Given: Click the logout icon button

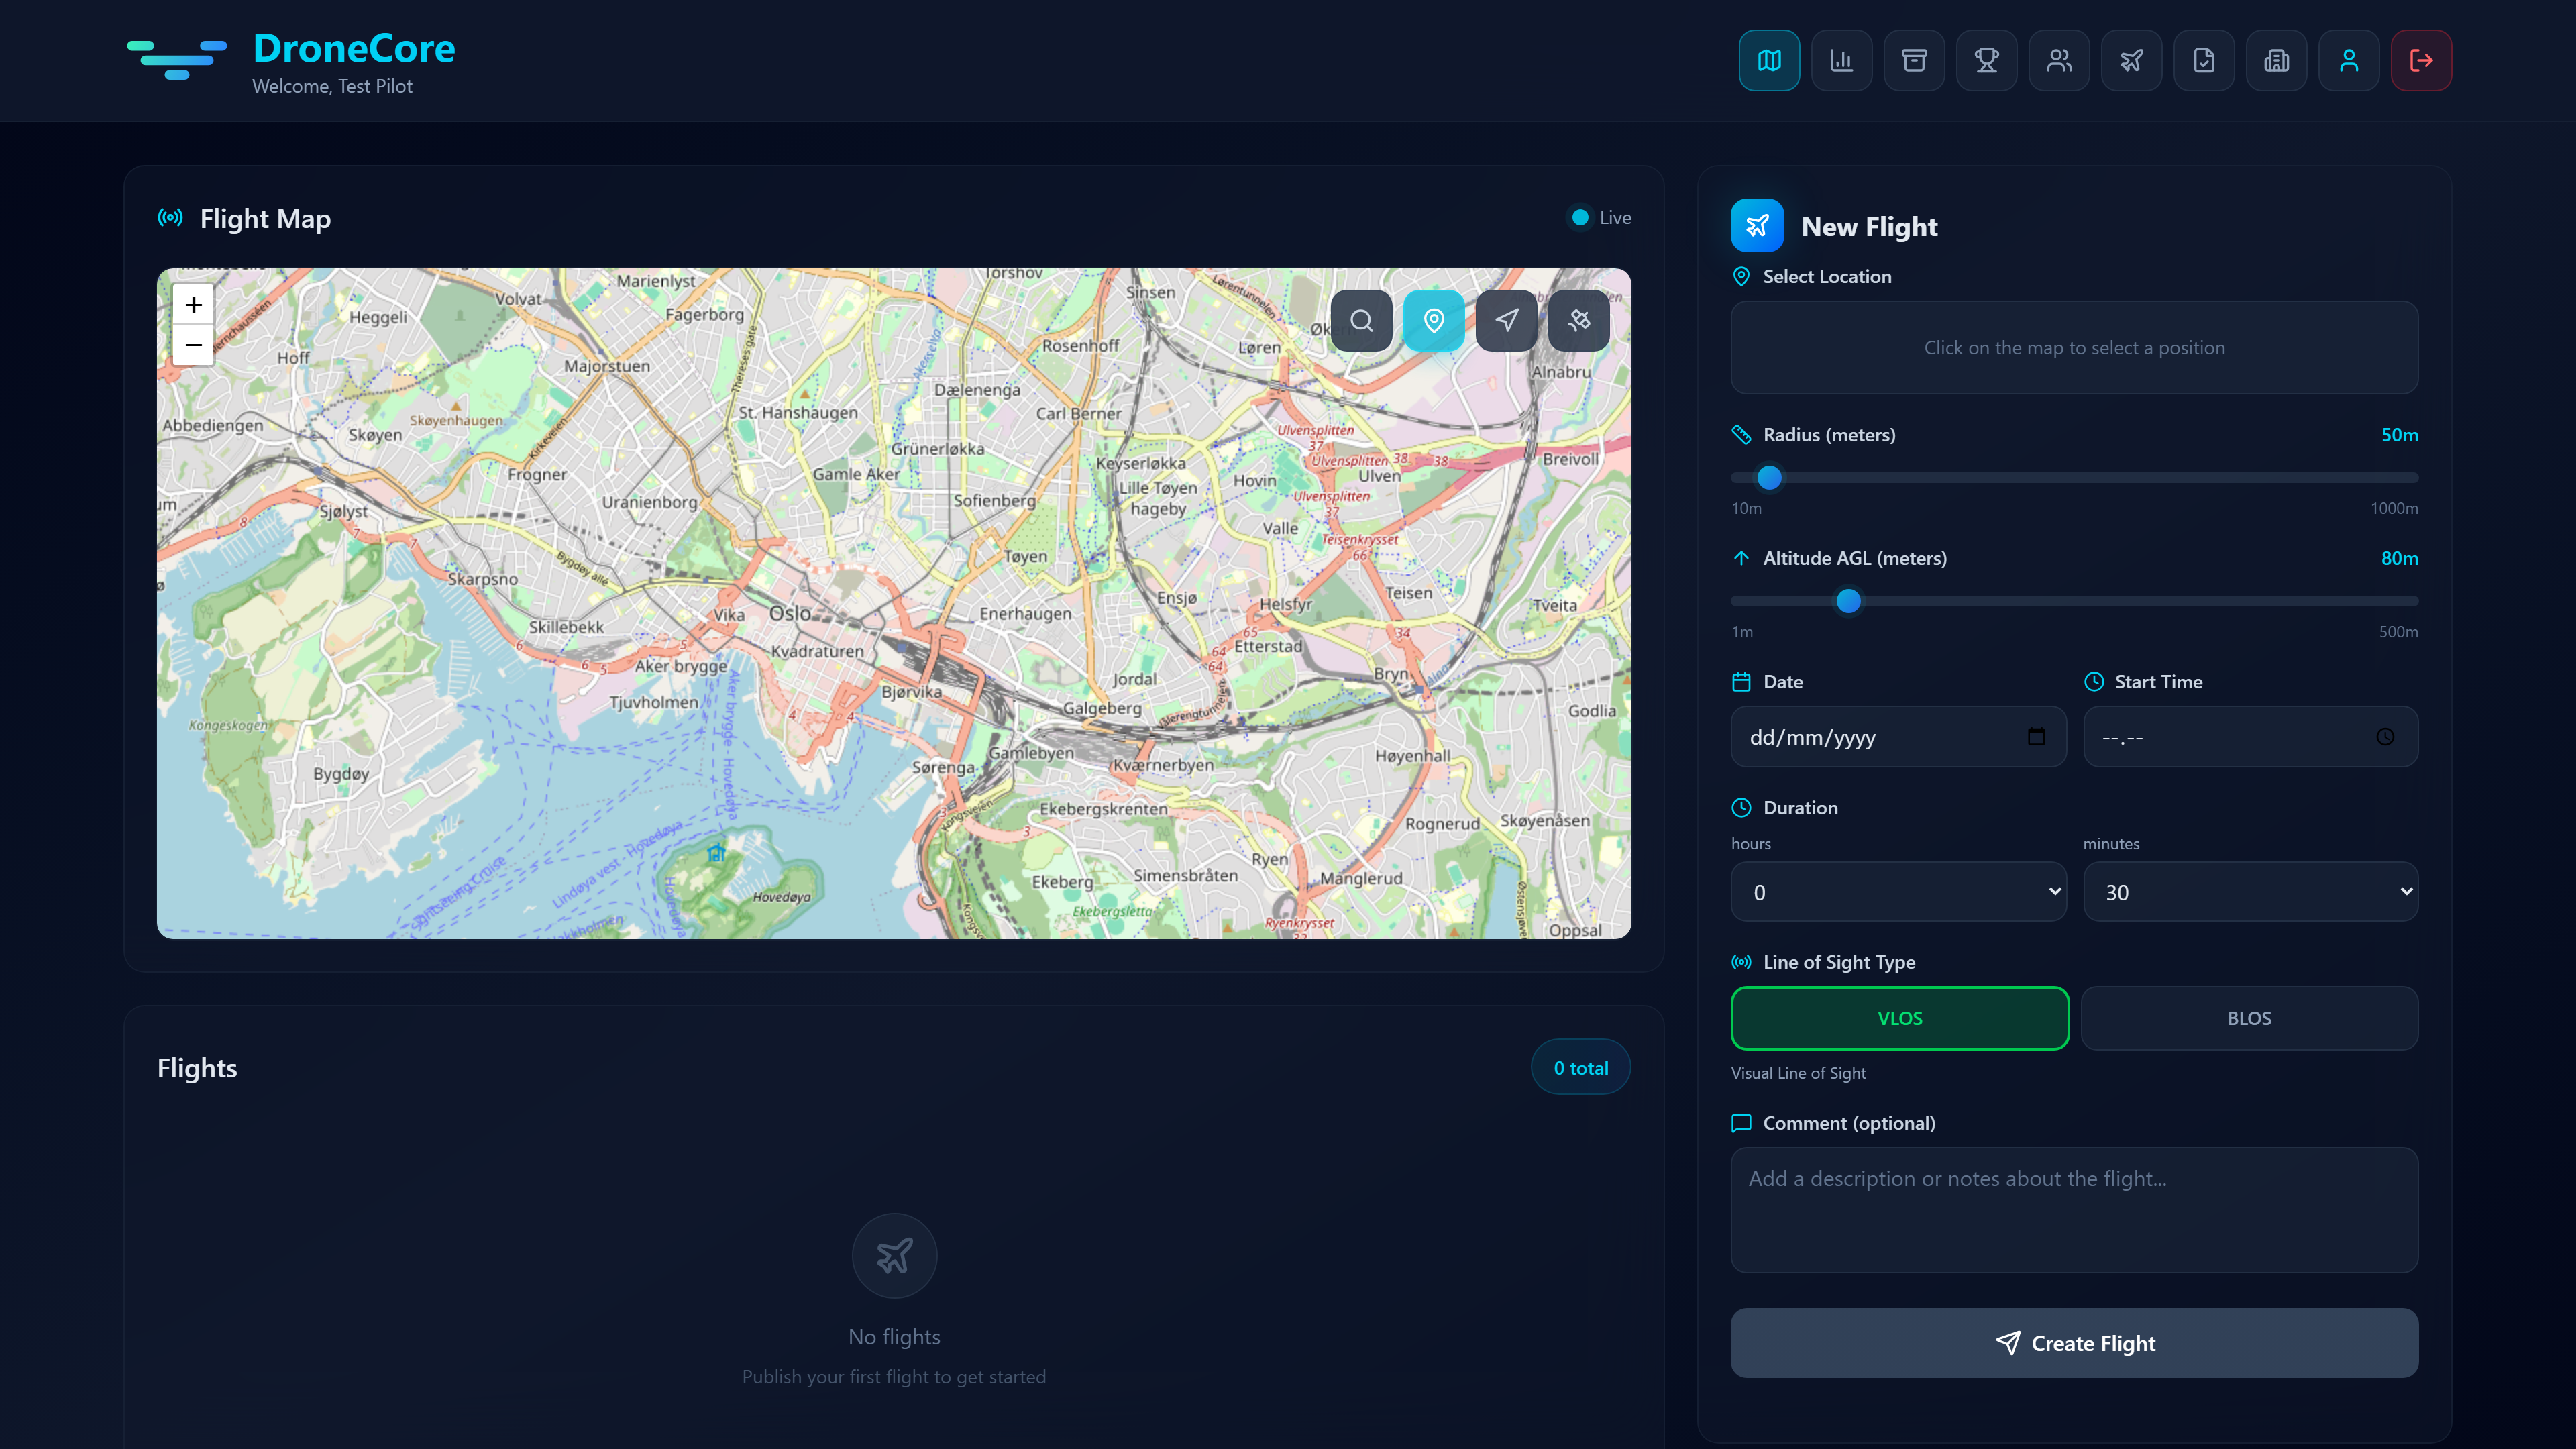Looking at the screenshot, I should 2421,60.
